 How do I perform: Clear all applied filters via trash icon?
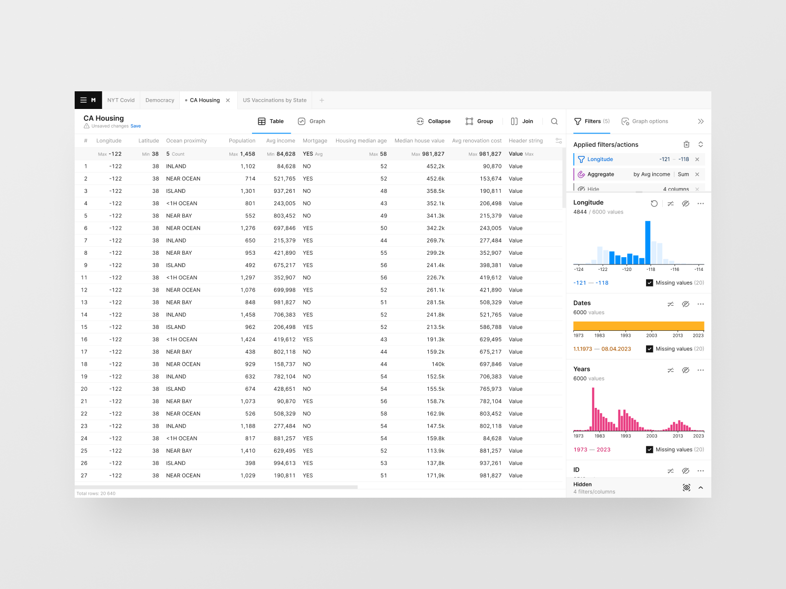686,144
